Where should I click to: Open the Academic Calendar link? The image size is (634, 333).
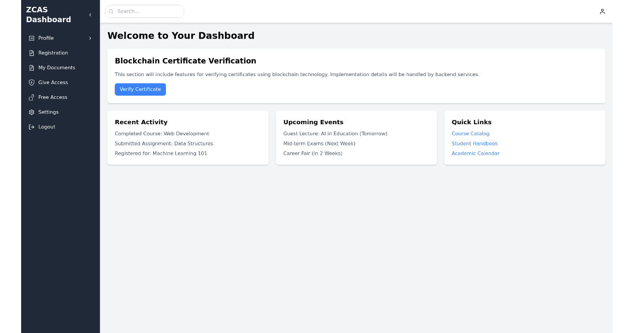(475, 153)
